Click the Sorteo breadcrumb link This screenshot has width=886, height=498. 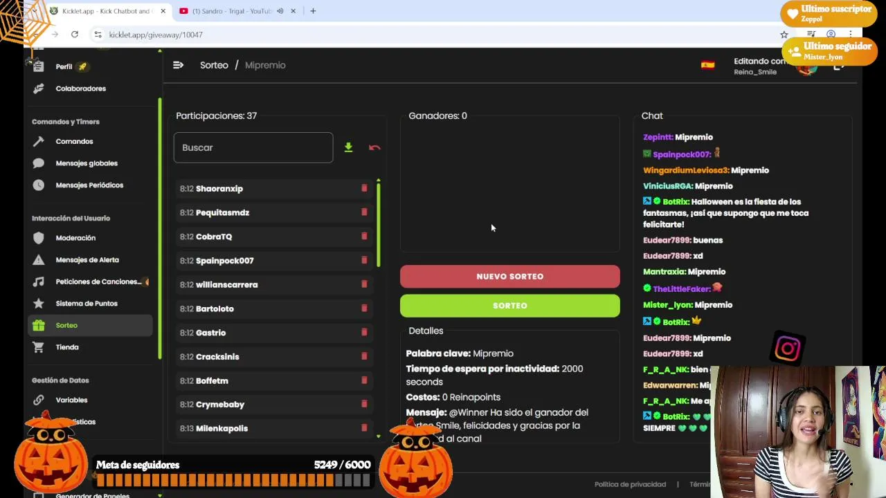[214, 65]
